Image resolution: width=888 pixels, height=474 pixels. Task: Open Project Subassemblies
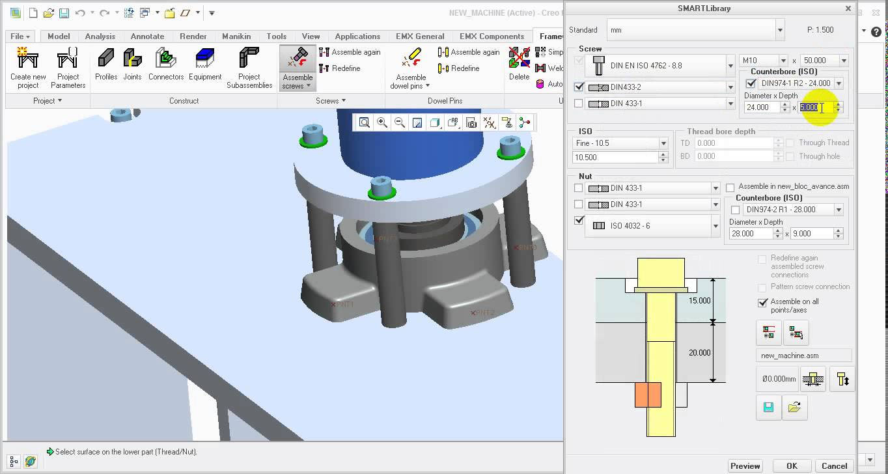pos(249,68)
